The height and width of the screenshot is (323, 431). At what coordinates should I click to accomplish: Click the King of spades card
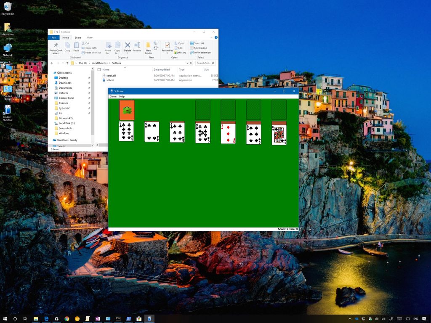[279, 132]
